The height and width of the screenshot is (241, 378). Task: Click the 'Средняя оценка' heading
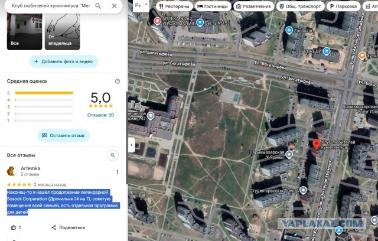pyautogui.click(x=27, y=81)
